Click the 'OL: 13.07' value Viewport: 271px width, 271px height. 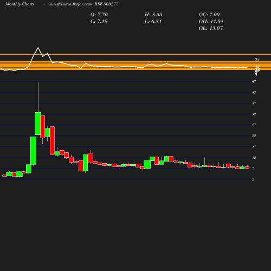point(211,28)
